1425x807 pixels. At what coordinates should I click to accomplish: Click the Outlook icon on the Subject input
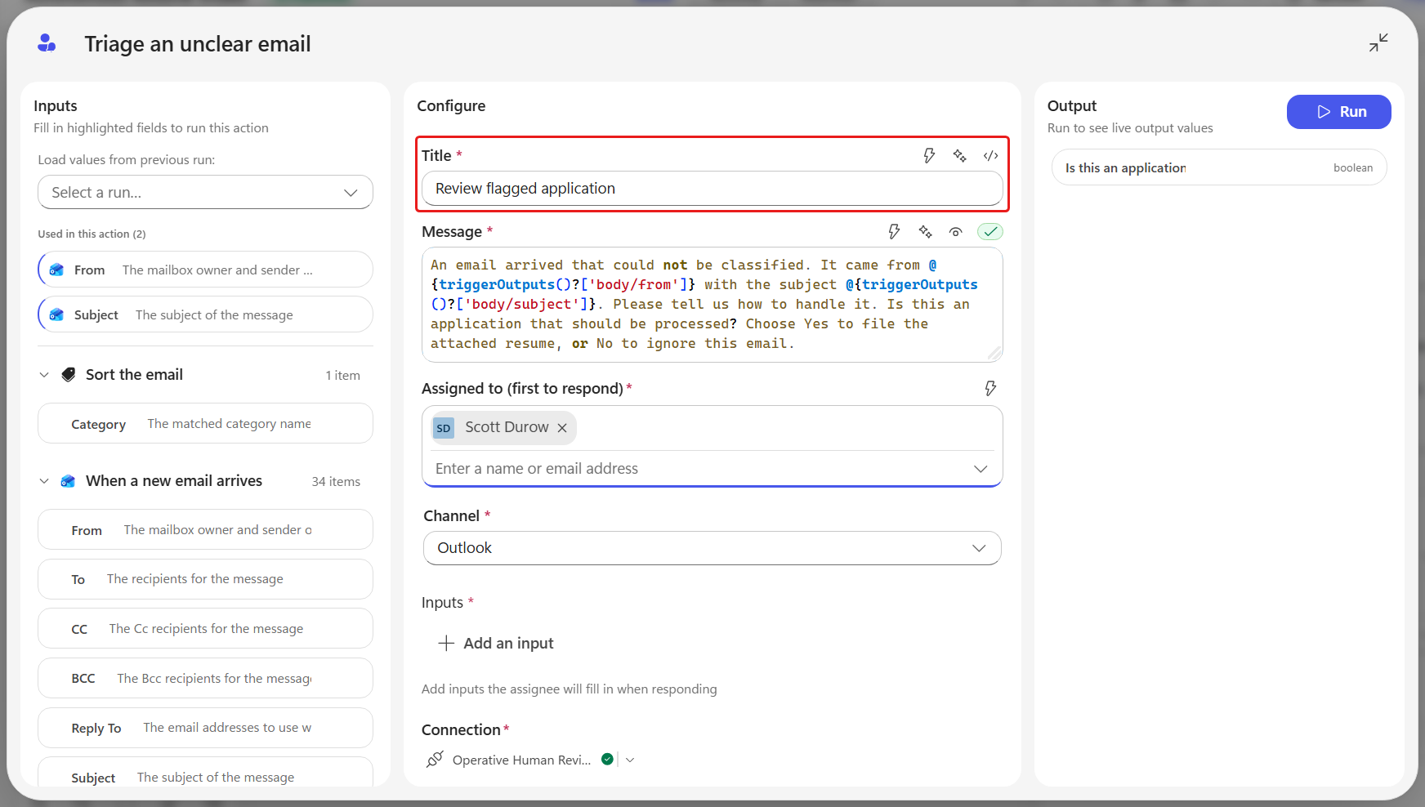56,314
